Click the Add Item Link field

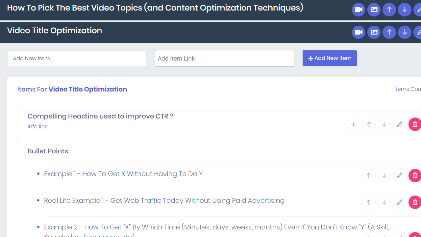click(224, 58)
